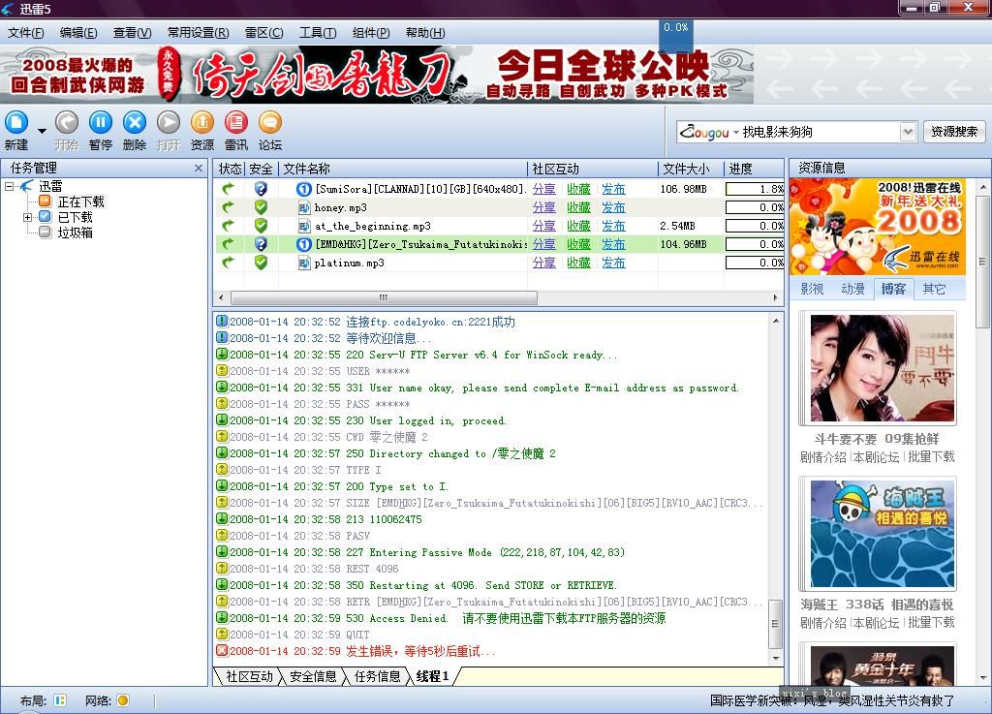Select the platinum.mp3 download row
This screenshot has height=714, width=992.
click(x=499, y=263)
